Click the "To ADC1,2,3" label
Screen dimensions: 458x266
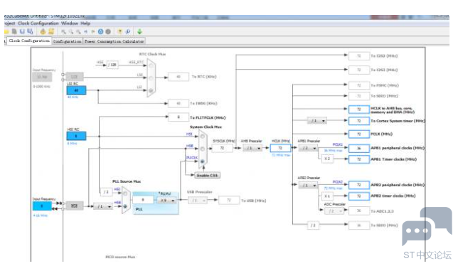tap(383, 211)
